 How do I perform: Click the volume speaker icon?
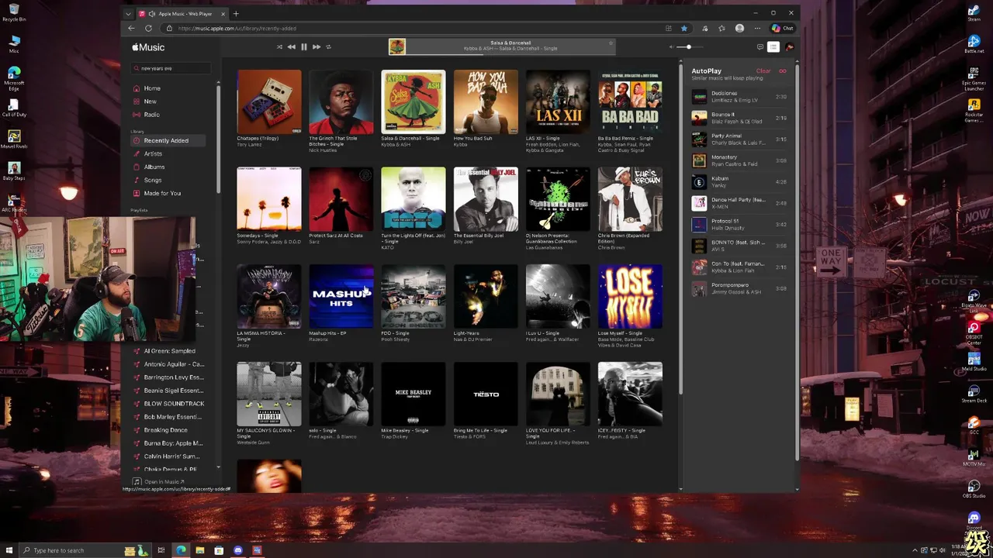click(671, 47)
